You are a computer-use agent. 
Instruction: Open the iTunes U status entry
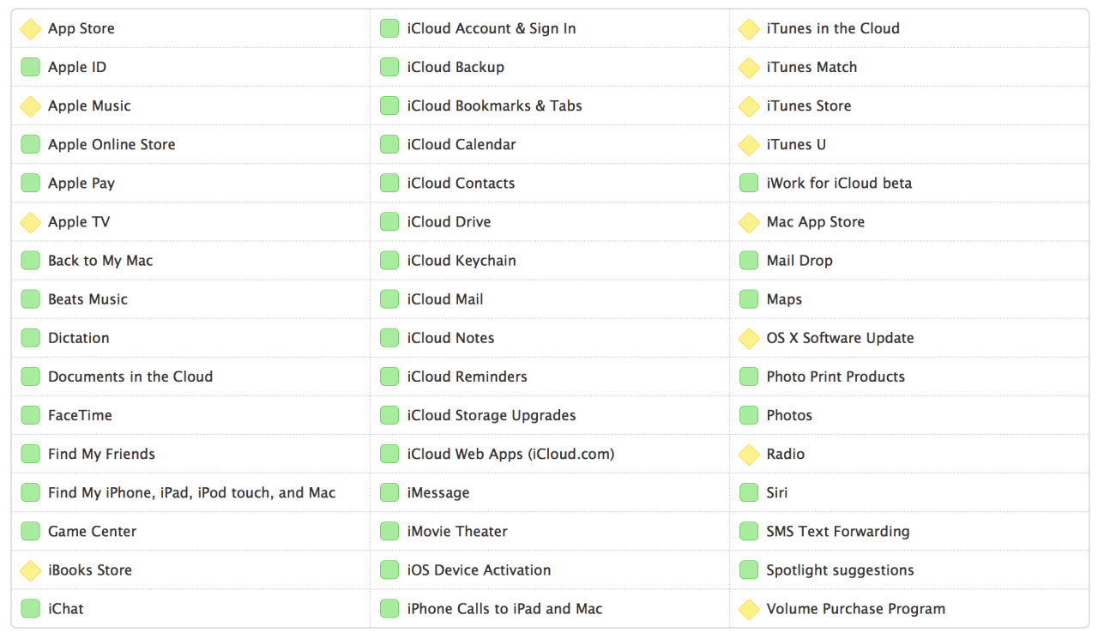[796, 145]
